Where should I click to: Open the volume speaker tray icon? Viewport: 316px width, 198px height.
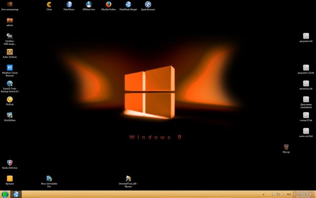pyautogui.click(x=282, y=194)
